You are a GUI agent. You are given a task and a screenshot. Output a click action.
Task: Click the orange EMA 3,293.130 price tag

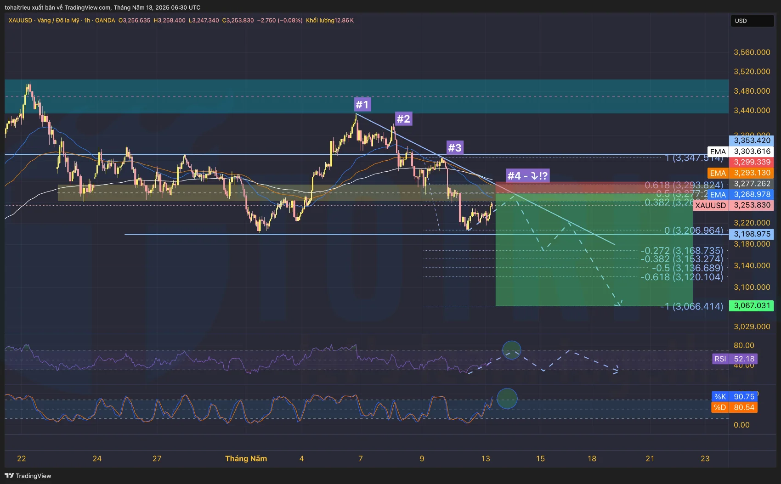740,173
